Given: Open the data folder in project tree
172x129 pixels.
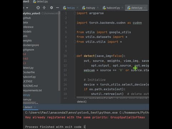Looking at the screenshot, I should pyautogui.click(x=25, y=23).
